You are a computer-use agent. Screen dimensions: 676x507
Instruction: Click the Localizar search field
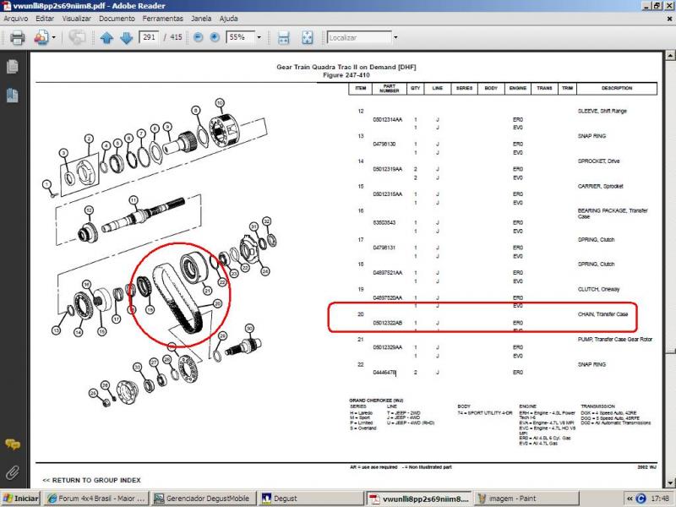coord(359,37)
